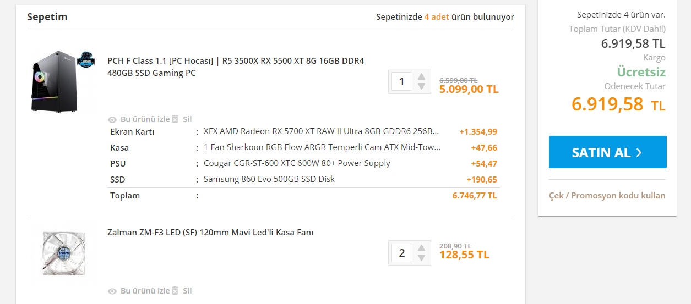Click eye icon for gaming PC watch
The height and width of the screenshot is (304, 691).
[x=112, y=119]
